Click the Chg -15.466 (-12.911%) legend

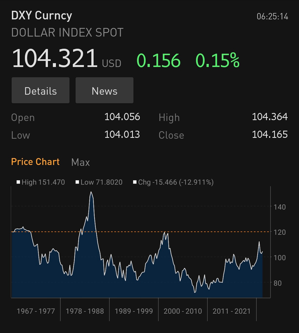(173, 182)
